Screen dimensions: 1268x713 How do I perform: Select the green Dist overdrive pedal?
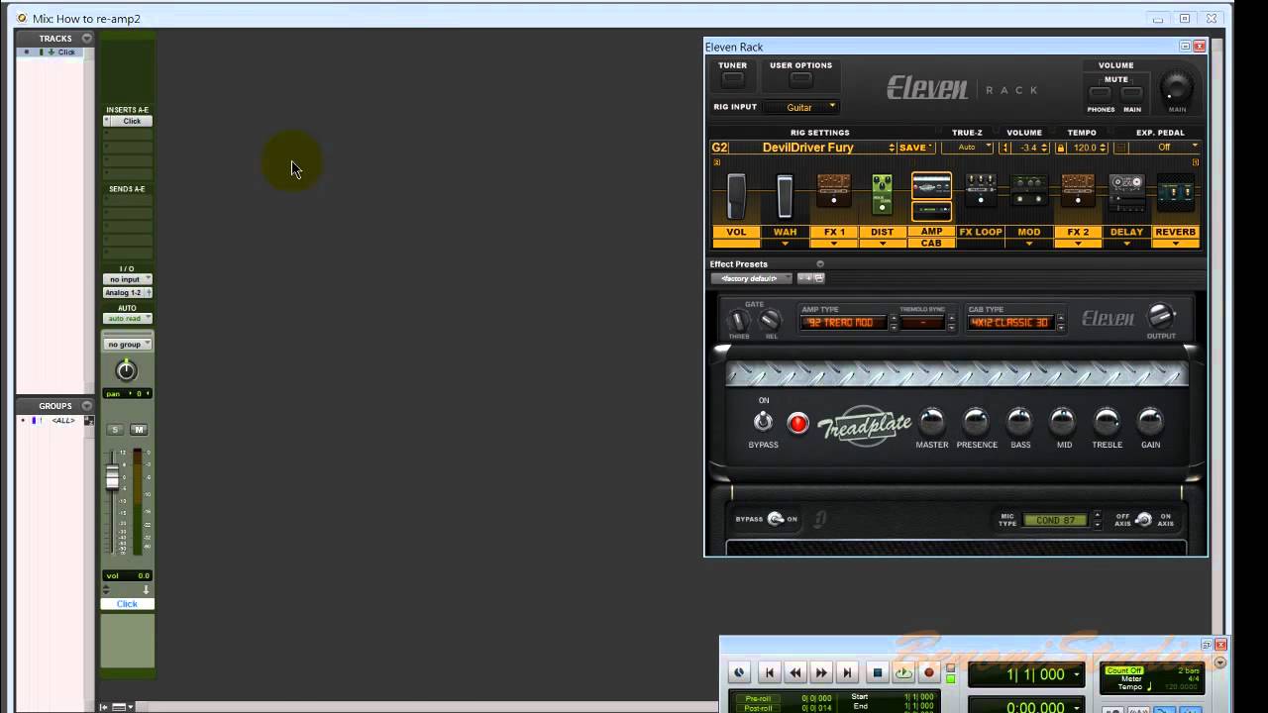(882, 194)
